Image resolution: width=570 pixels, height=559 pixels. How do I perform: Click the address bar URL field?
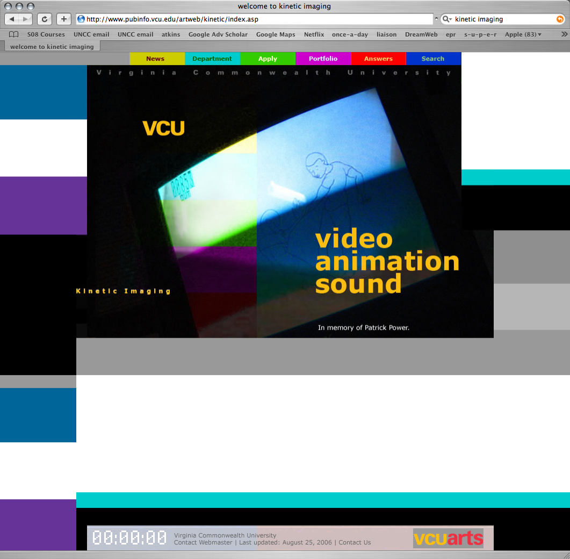pos(255,19)
